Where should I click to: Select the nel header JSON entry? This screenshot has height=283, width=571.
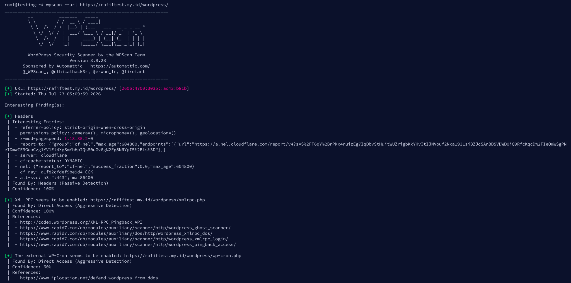click(107, 166)
